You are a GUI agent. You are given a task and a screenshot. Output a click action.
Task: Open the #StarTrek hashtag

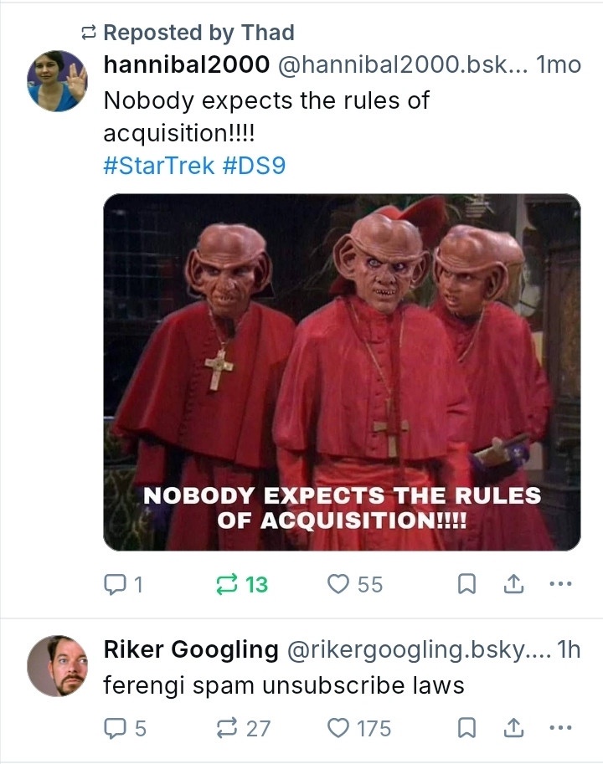pyautogui.click(x=159, y=166)
